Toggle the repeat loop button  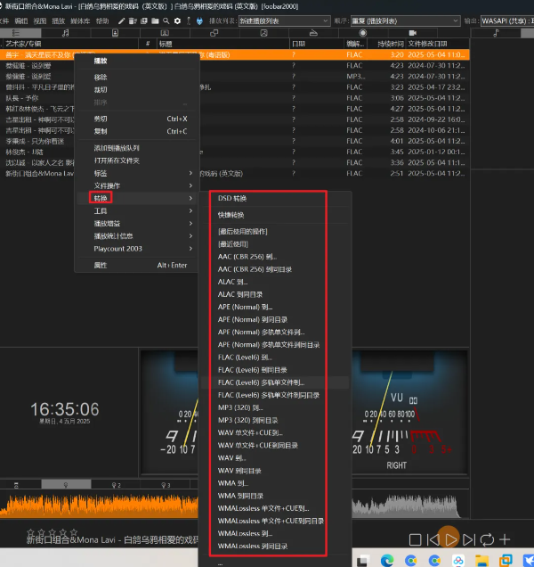(487, 540)
